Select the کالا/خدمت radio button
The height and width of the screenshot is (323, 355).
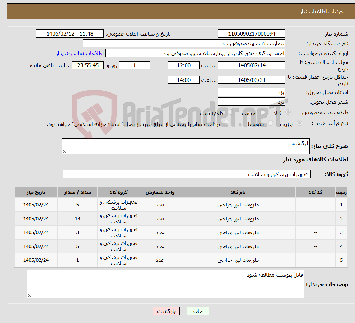coord(230,112)
